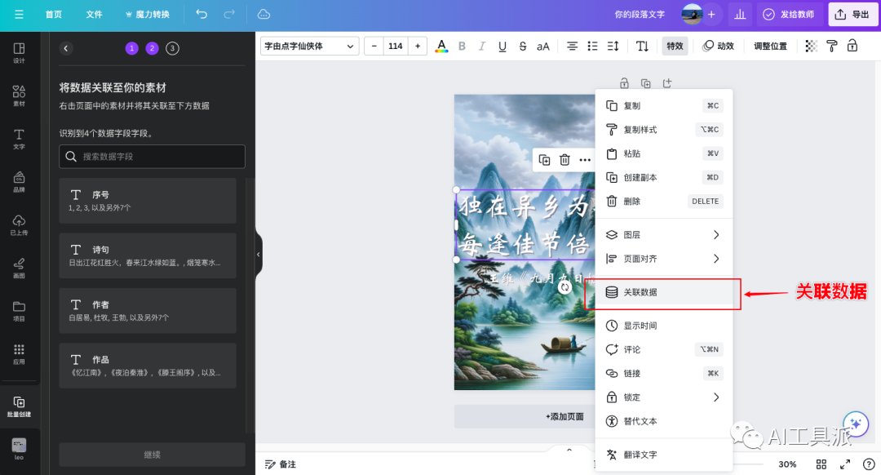Expand the 锁定 lock submenu
This screenshot has height=475, width=881.
click(x=663, y=397)
